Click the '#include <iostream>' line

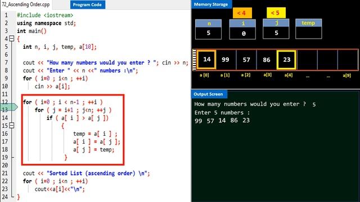[x=45, y=15]
